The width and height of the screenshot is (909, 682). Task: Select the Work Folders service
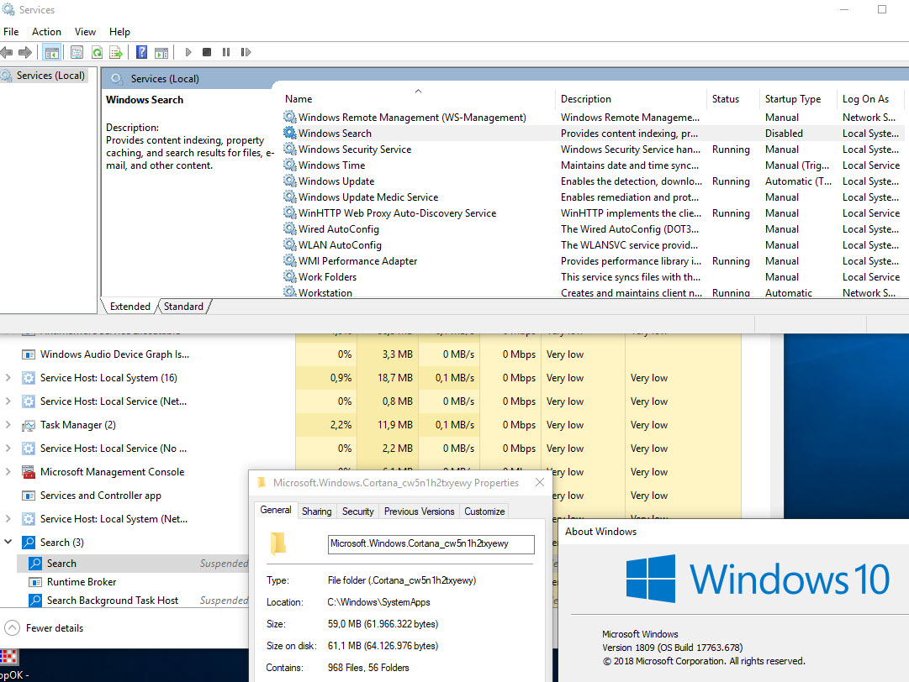(x=328, y=277)
